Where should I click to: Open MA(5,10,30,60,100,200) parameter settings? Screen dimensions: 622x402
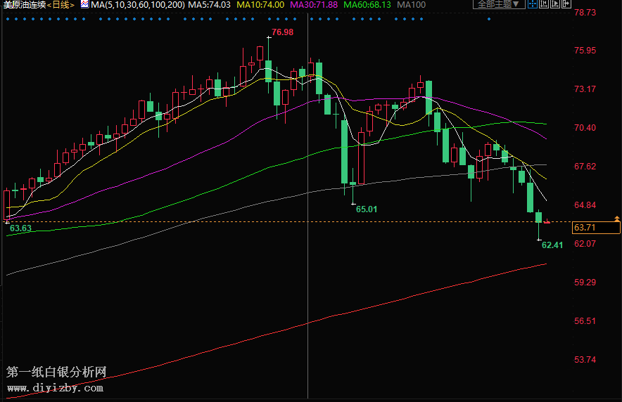pos(137,4)
